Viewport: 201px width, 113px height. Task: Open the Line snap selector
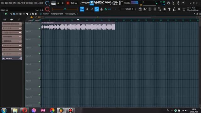109,9
